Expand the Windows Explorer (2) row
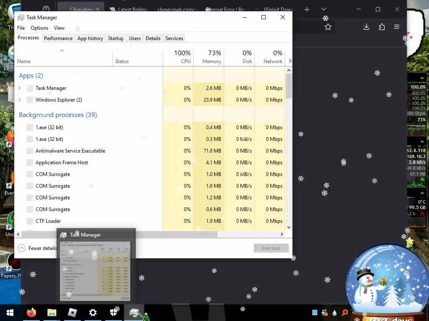The image size is (429, 321). coord(20,99)
